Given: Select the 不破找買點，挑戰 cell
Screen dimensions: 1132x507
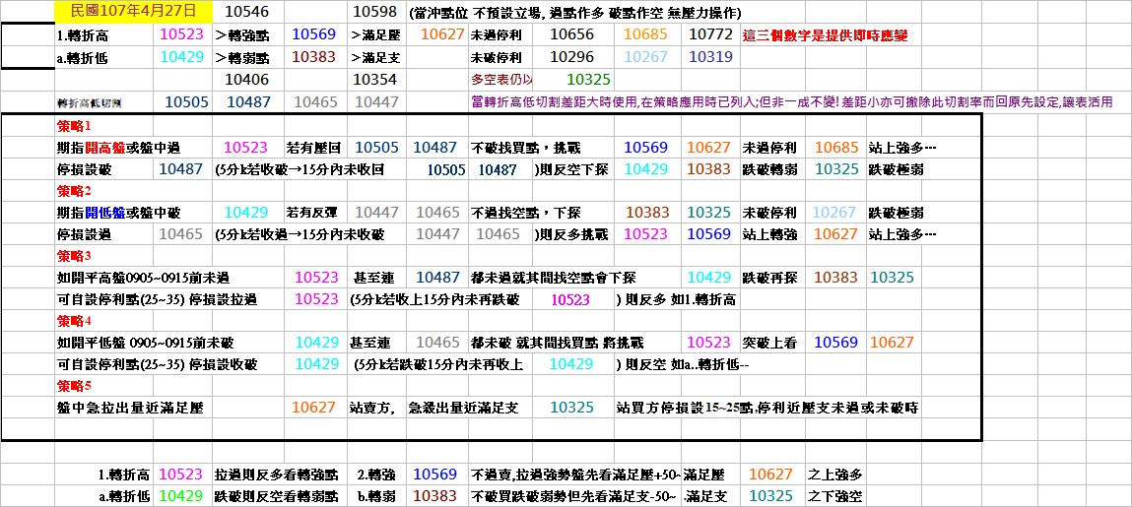Looking at the screenshot, I should point(525,148).
